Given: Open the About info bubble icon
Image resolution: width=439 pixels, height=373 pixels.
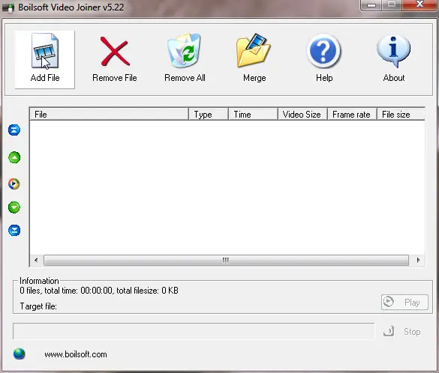Looking at the screenshot, I should coord(393,51).
